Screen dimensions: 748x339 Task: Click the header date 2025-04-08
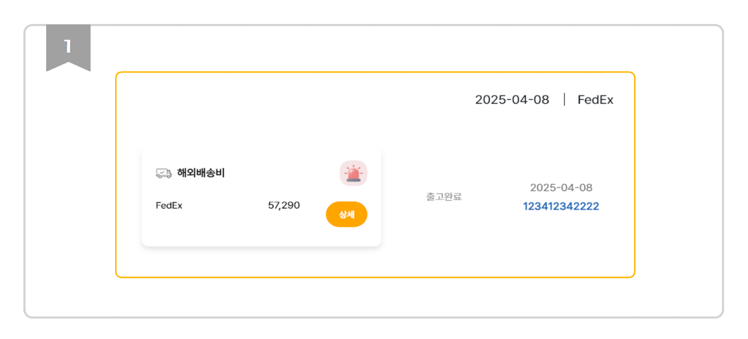pos(512,99)
